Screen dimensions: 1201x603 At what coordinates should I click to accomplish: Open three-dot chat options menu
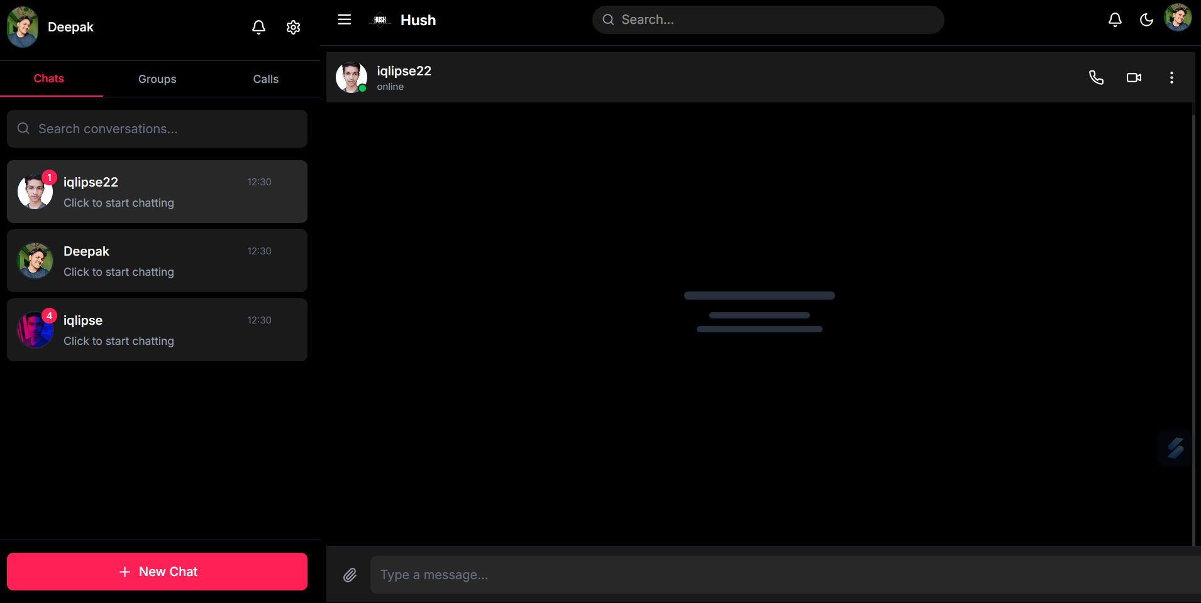(1171, 77)
